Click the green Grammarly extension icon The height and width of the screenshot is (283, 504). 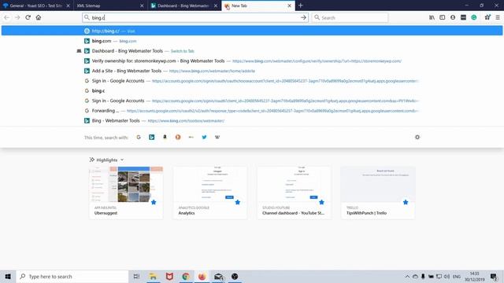coord(474,17)
